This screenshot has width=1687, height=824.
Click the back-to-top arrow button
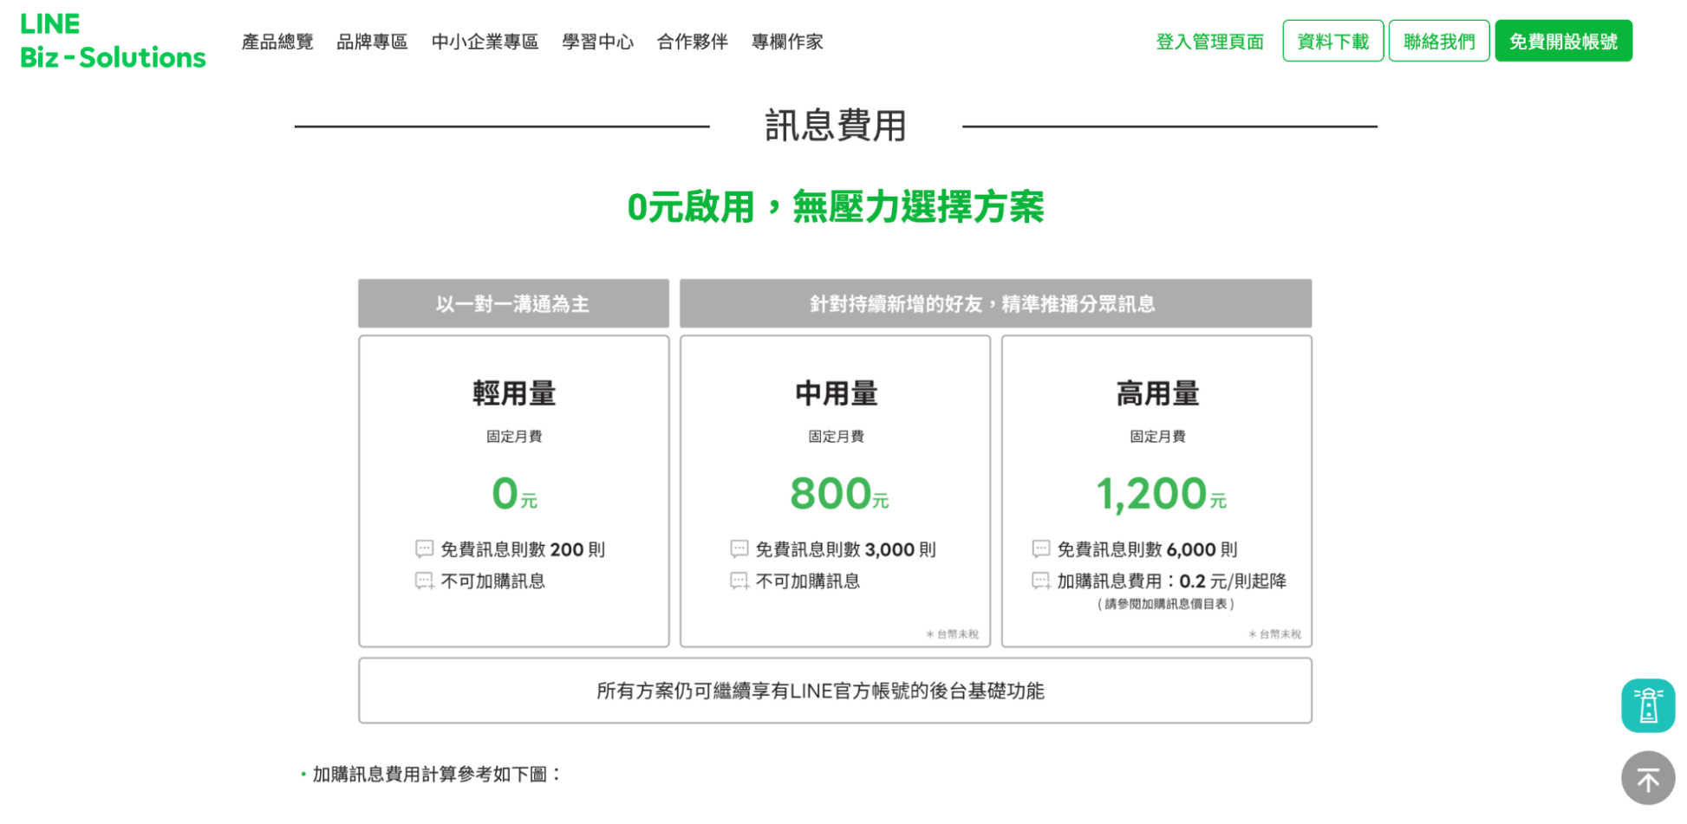tap(1648, 778)
